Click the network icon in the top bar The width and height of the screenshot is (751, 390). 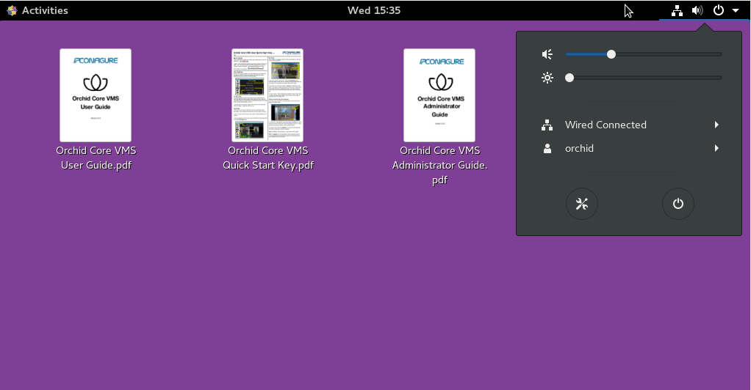677,10
